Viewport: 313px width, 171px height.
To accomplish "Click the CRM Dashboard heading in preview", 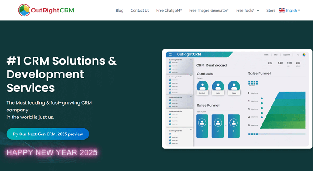I will 211,65.
